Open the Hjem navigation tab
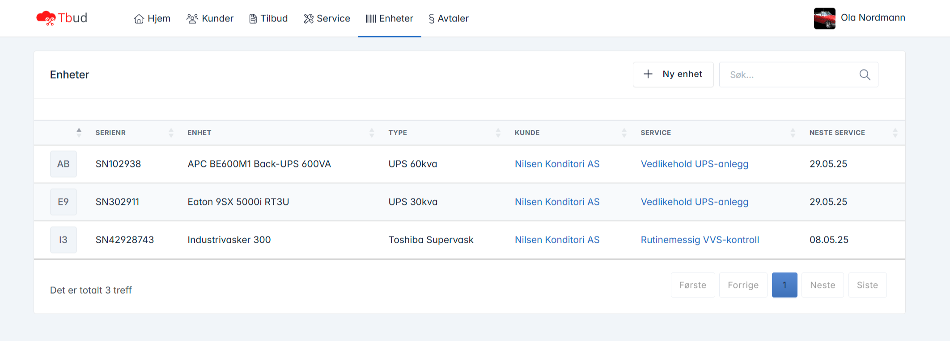 (152, 19)
